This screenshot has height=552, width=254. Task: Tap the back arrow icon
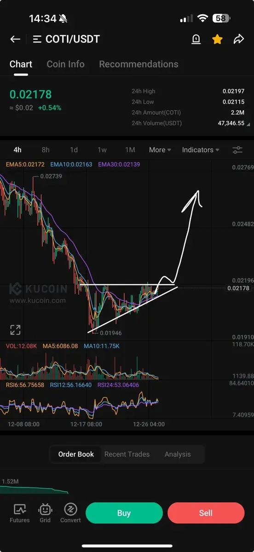[x=15, y=39]
